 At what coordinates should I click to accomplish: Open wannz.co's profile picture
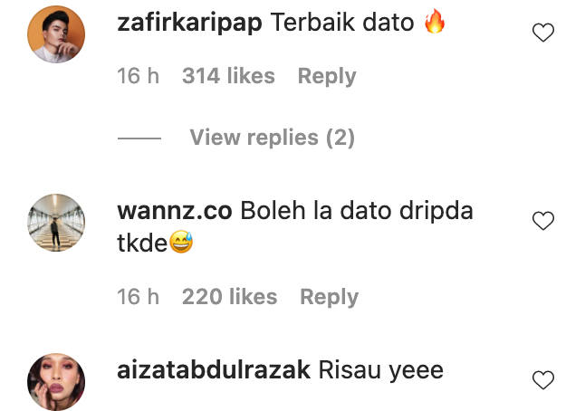tap(56, 223)
